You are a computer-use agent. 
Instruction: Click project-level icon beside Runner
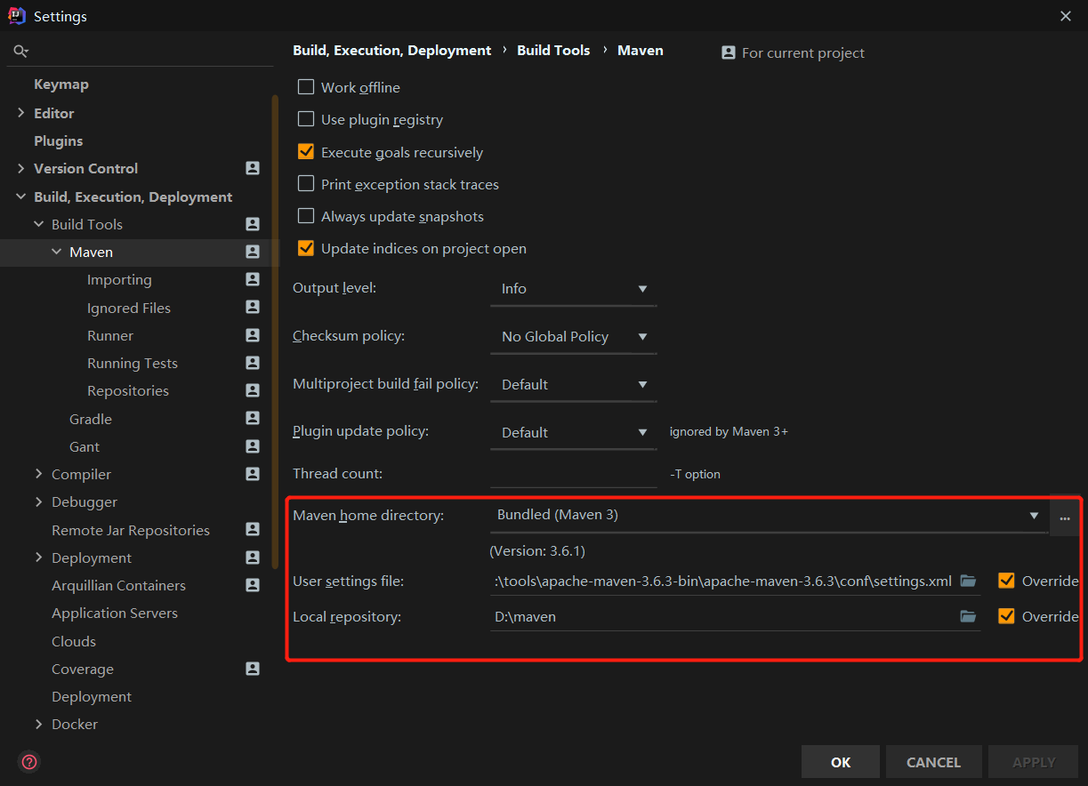click(x=253, y=335)
